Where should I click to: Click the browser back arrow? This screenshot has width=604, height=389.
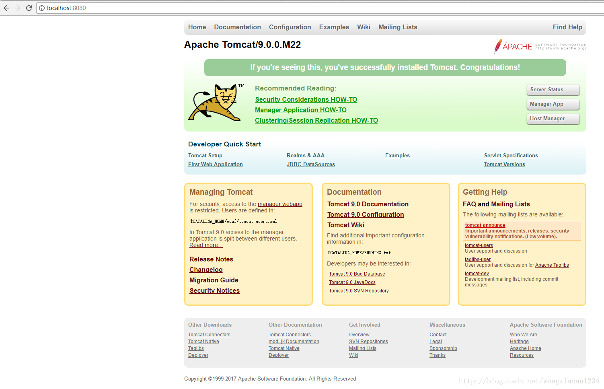6,8
